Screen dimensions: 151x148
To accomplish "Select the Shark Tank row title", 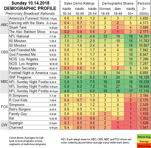I will click(18, 27).
